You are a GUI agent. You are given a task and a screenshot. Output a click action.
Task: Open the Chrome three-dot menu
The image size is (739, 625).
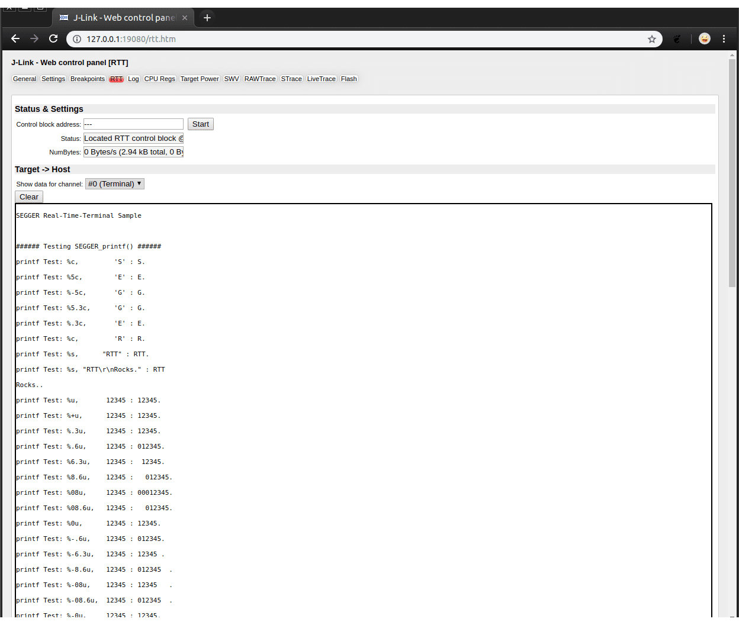point(724,39)
